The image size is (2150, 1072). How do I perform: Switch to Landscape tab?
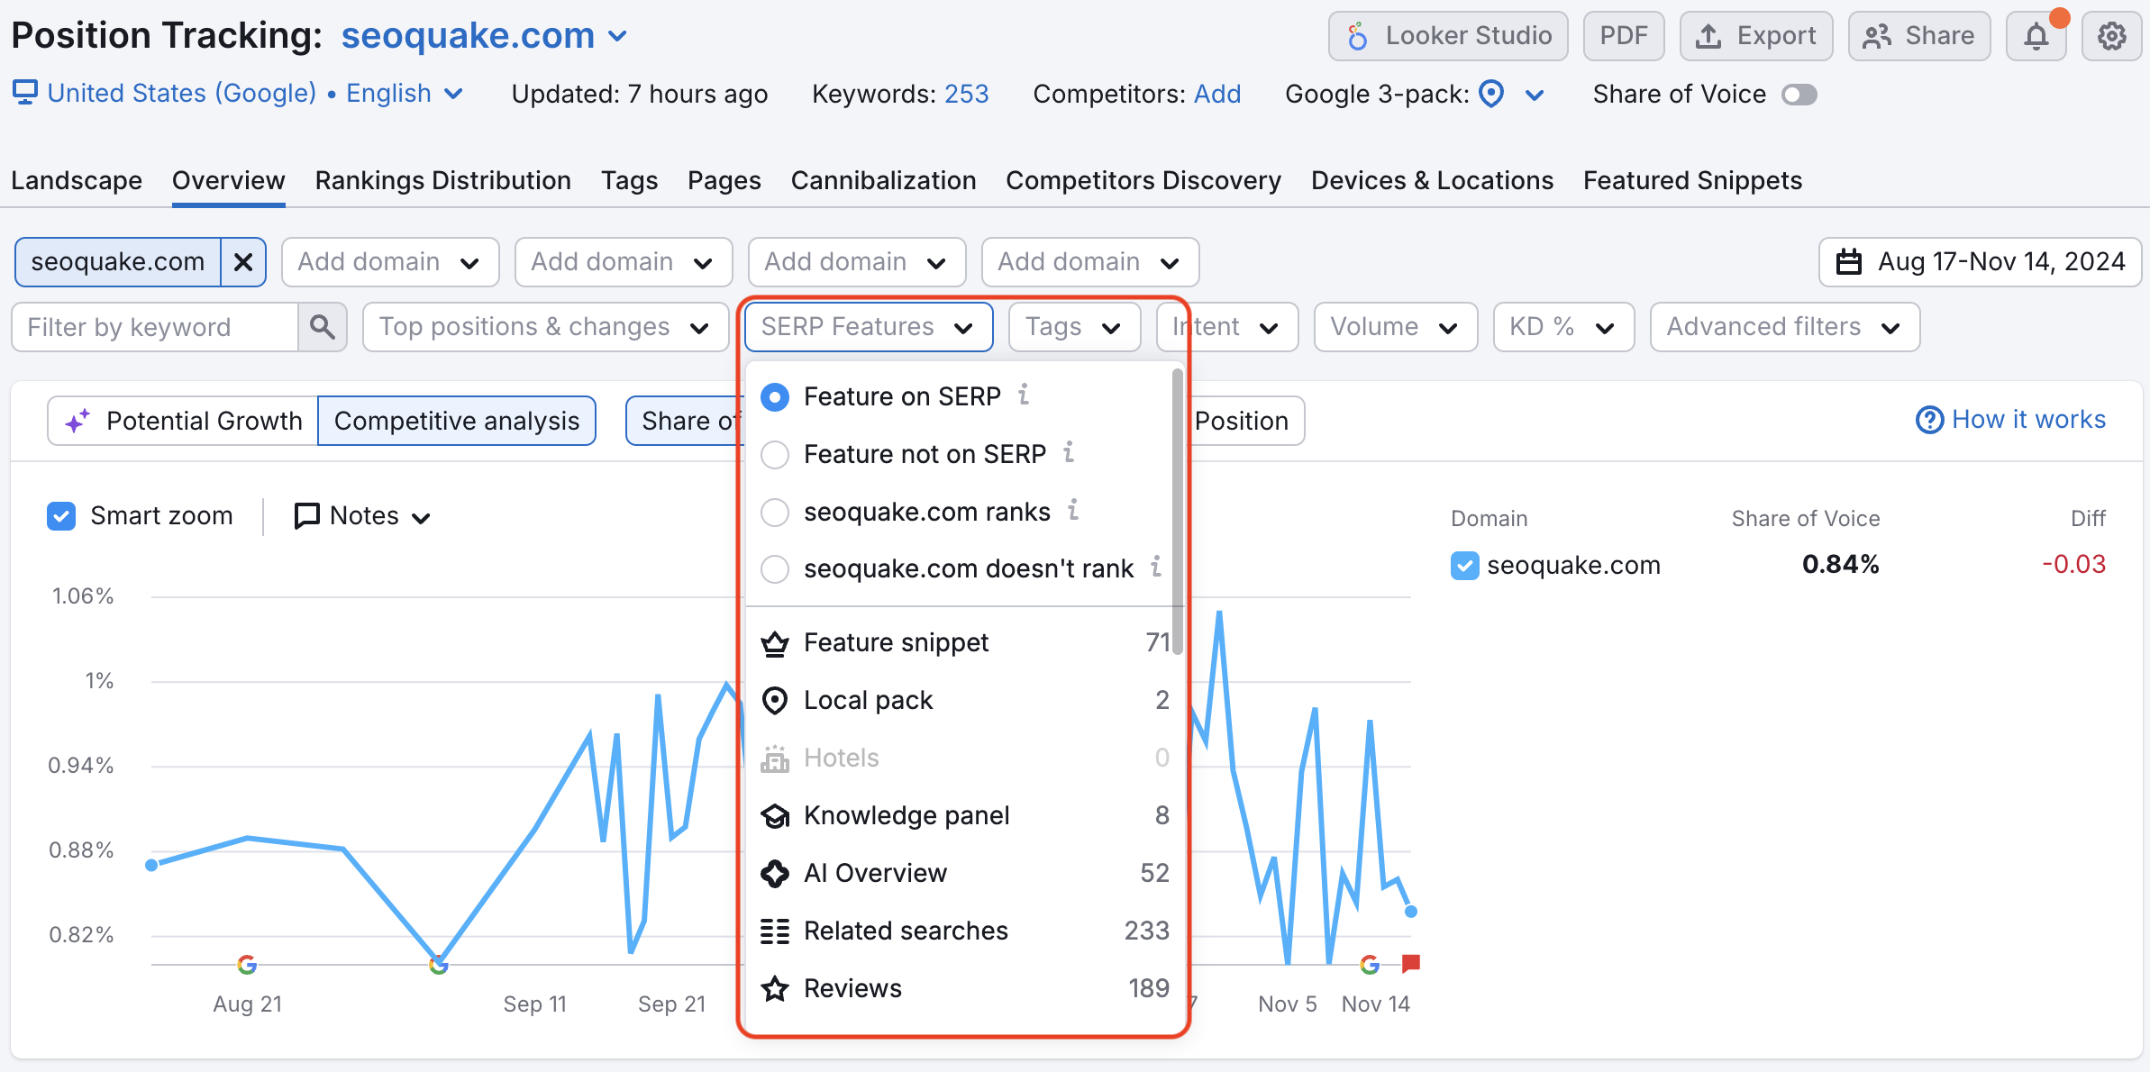[77, 180]
